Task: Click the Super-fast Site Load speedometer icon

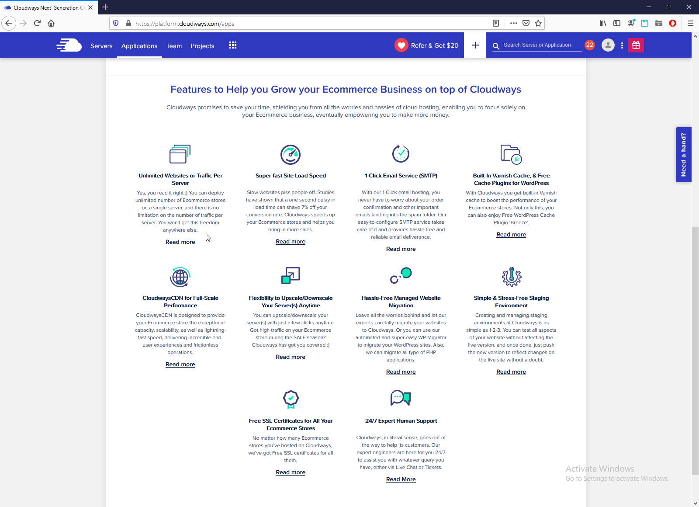Action: tap(291, 154)
